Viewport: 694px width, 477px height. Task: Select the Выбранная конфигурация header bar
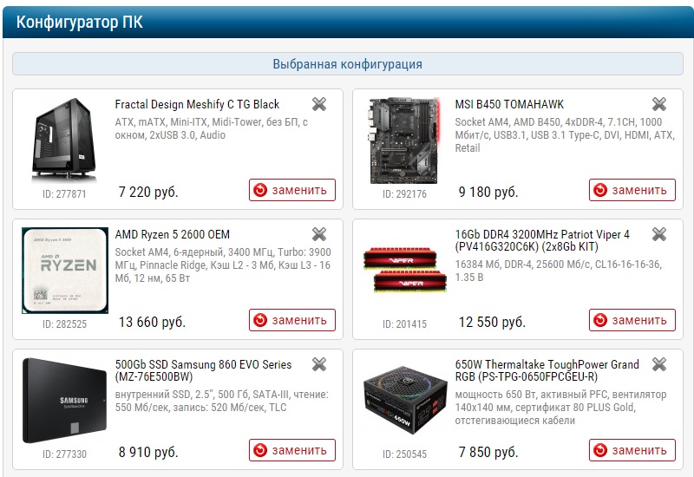pos(348,63)
